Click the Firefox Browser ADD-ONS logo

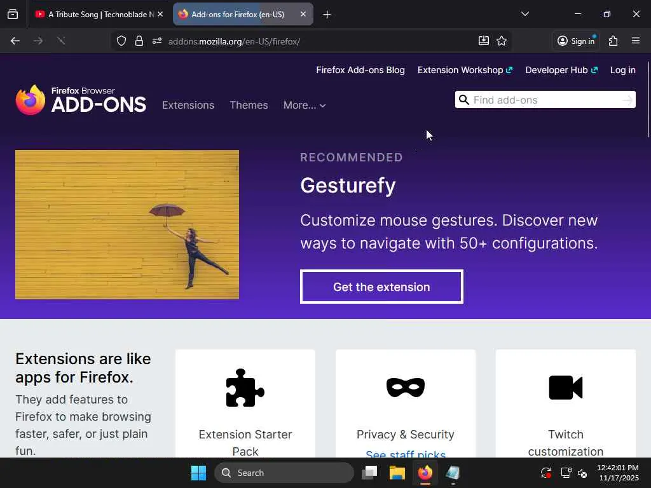coord(81,100)
